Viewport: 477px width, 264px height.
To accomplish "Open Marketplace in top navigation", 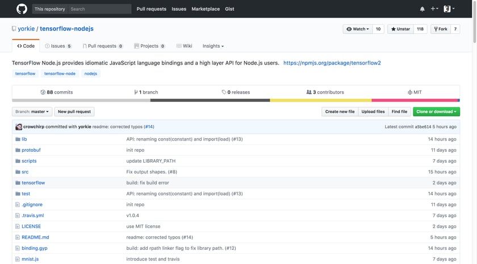I will (x=206, y=9).
